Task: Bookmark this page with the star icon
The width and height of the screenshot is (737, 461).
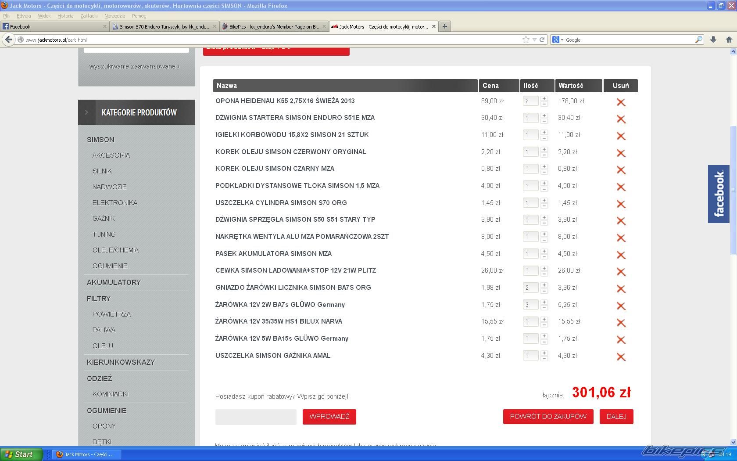Action: click(x=526, y=40)
